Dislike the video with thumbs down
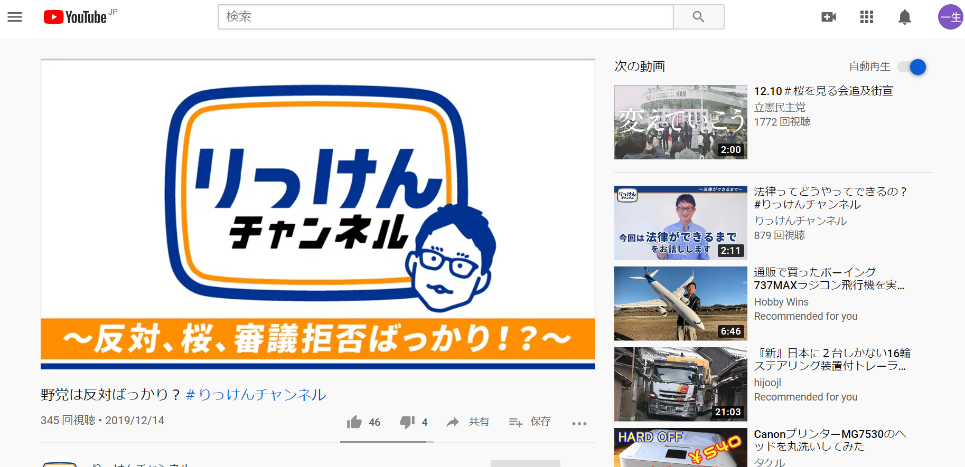965x467 pixels. (x=407, y=422)
